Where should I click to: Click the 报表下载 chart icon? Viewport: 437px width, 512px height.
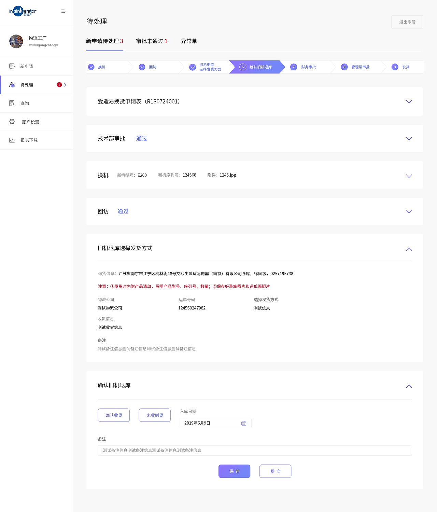12,140
